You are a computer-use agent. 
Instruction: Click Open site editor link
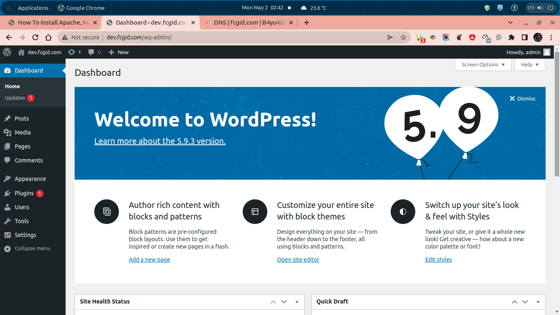tap(298, 260)
